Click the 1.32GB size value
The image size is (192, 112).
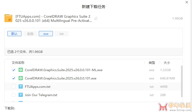(165, 70)
